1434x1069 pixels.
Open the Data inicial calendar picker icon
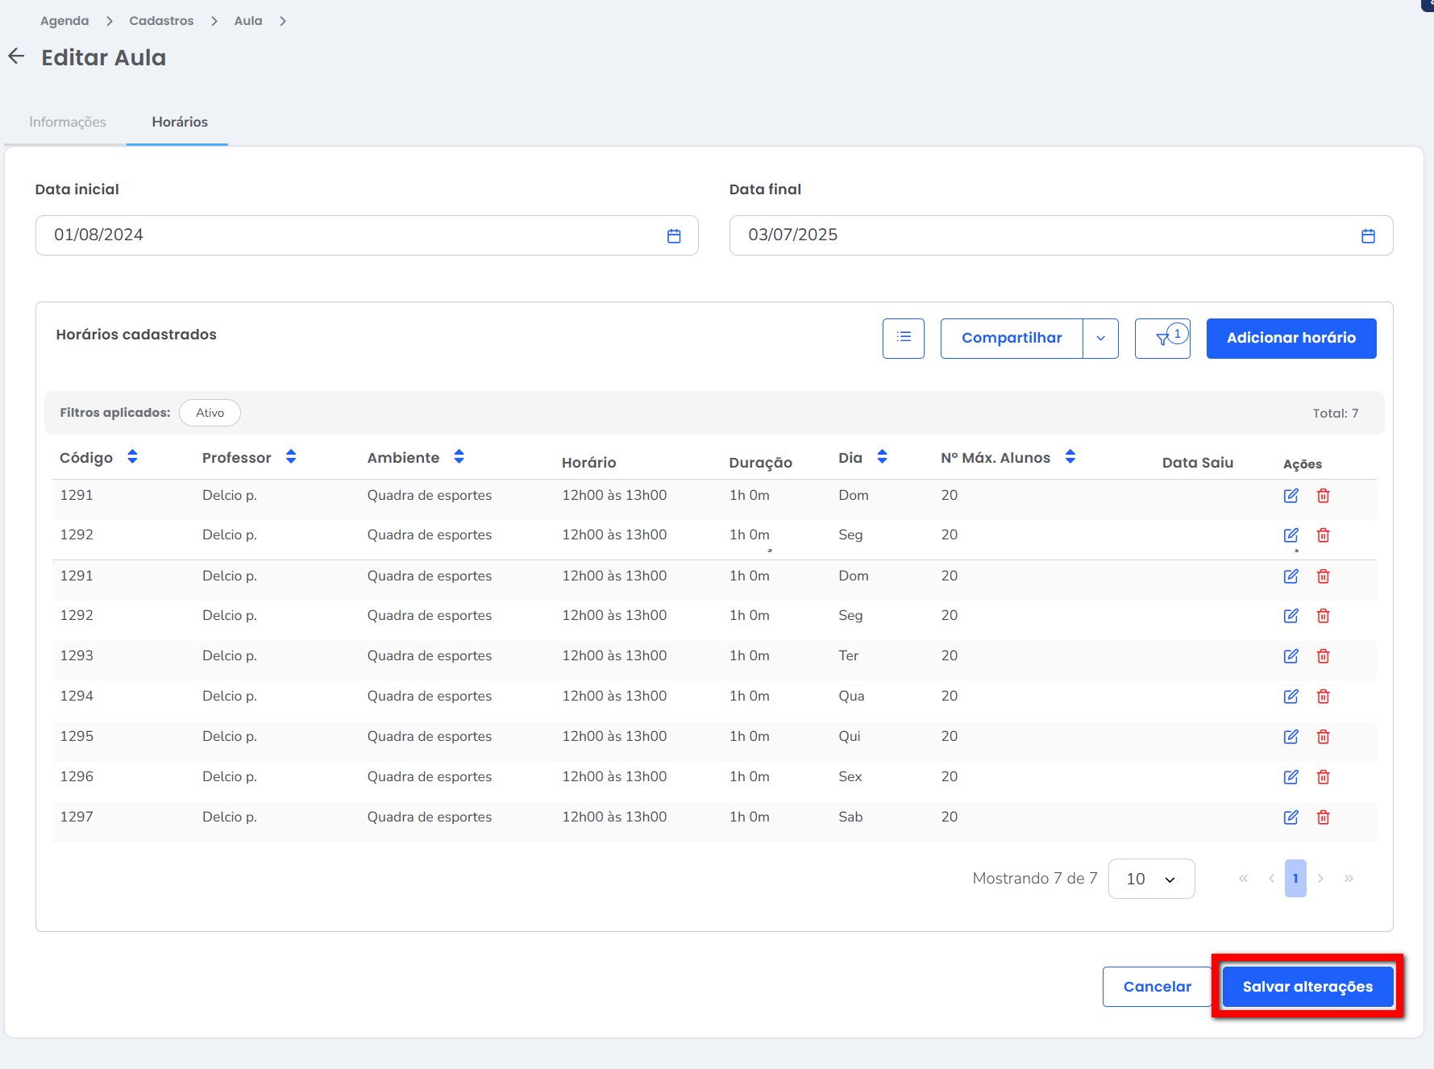[674, 235]
